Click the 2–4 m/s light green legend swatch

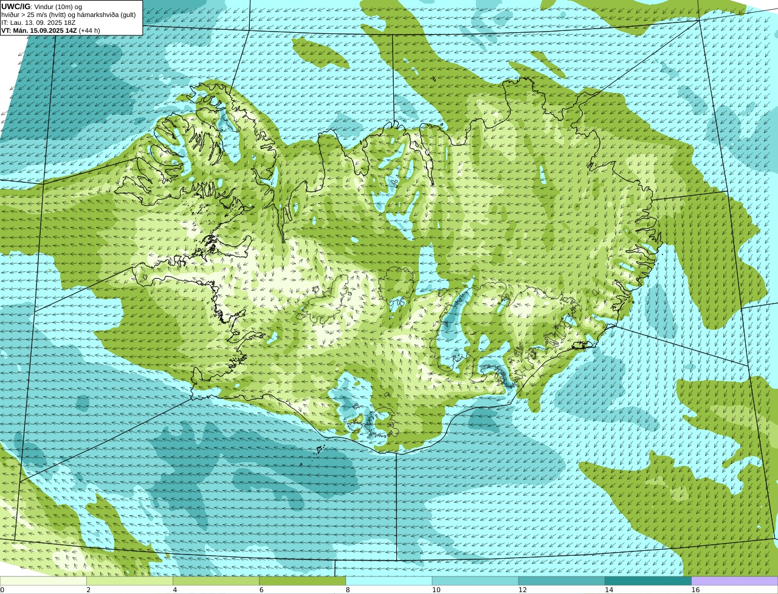(129, 581)
